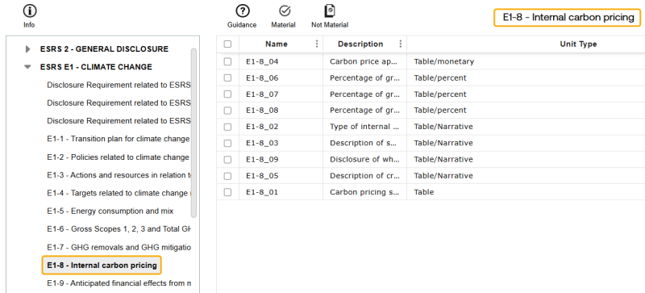
Task: Select ESRS 2 - GENERAL DISCLOSURE node
Action: [x=104, y=49]
